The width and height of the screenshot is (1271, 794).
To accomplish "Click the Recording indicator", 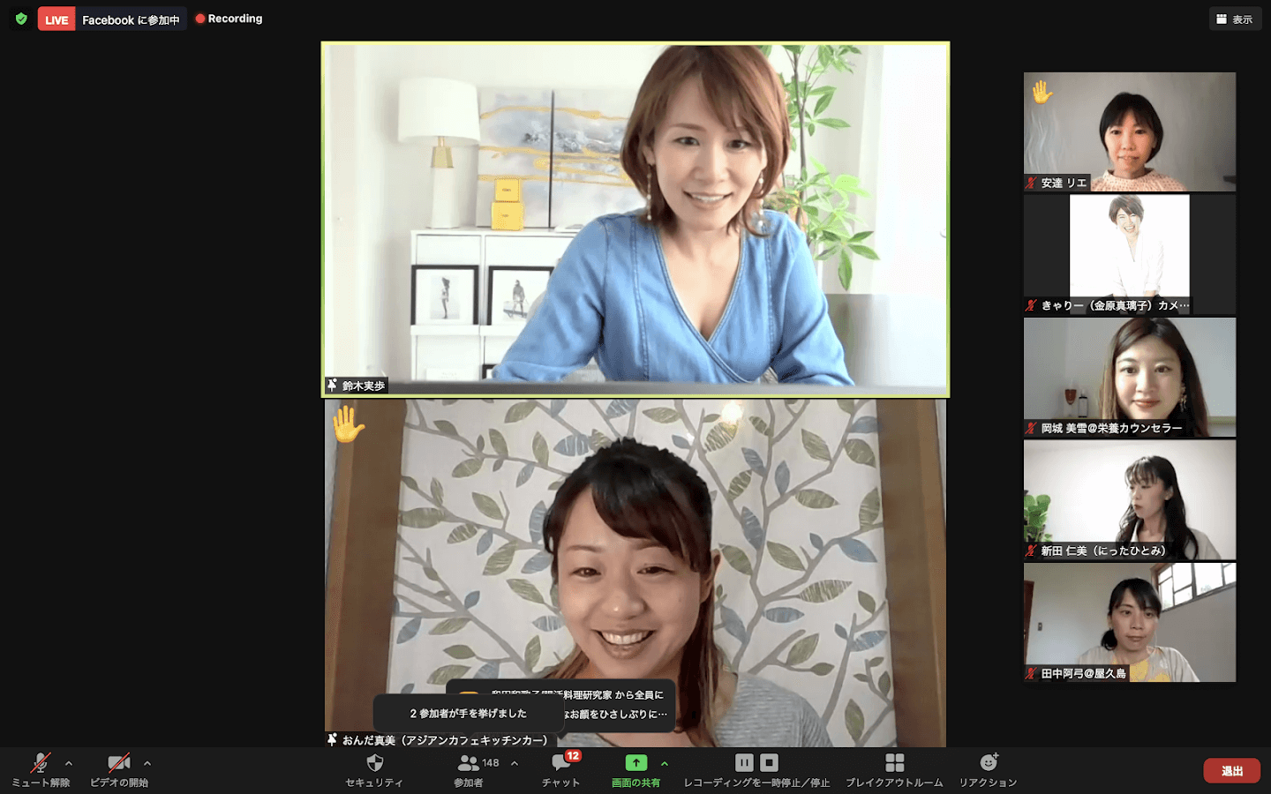I will [x=229, y=19].
